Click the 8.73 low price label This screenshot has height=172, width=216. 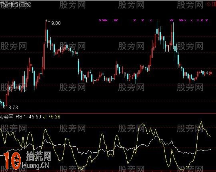click(13, 108)
